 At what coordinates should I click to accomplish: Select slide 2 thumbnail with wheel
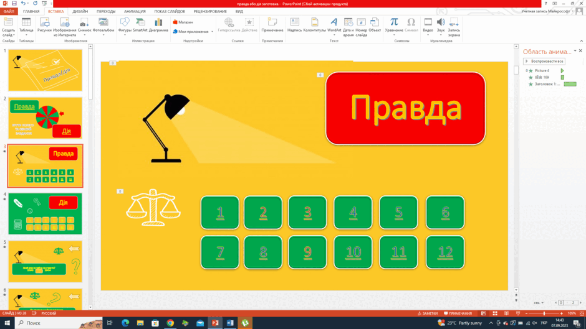coord(46,118)
